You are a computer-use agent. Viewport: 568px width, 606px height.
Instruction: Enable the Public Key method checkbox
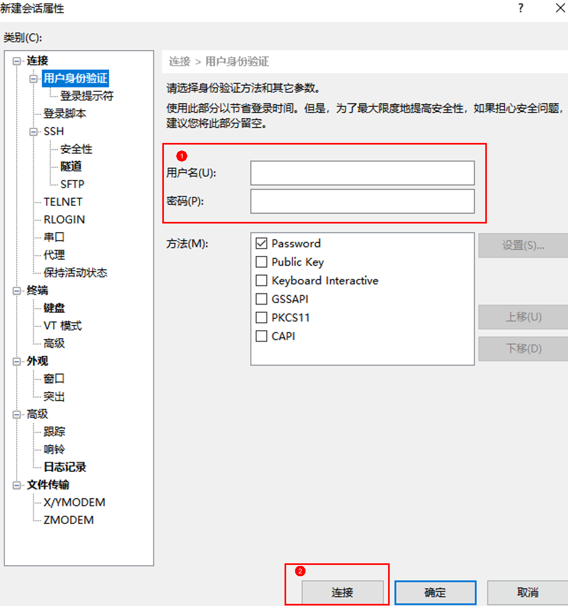262,262
